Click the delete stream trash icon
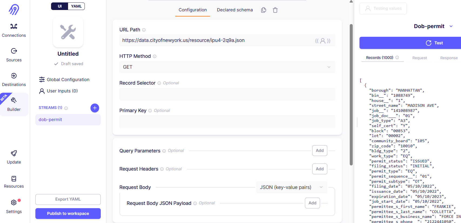The width and height of the screenshot is (461, 223). coord(275,10)
